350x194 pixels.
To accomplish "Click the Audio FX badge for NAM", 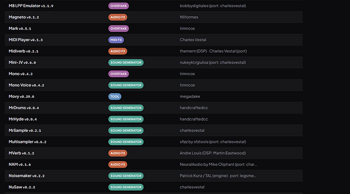I will 118,165.
